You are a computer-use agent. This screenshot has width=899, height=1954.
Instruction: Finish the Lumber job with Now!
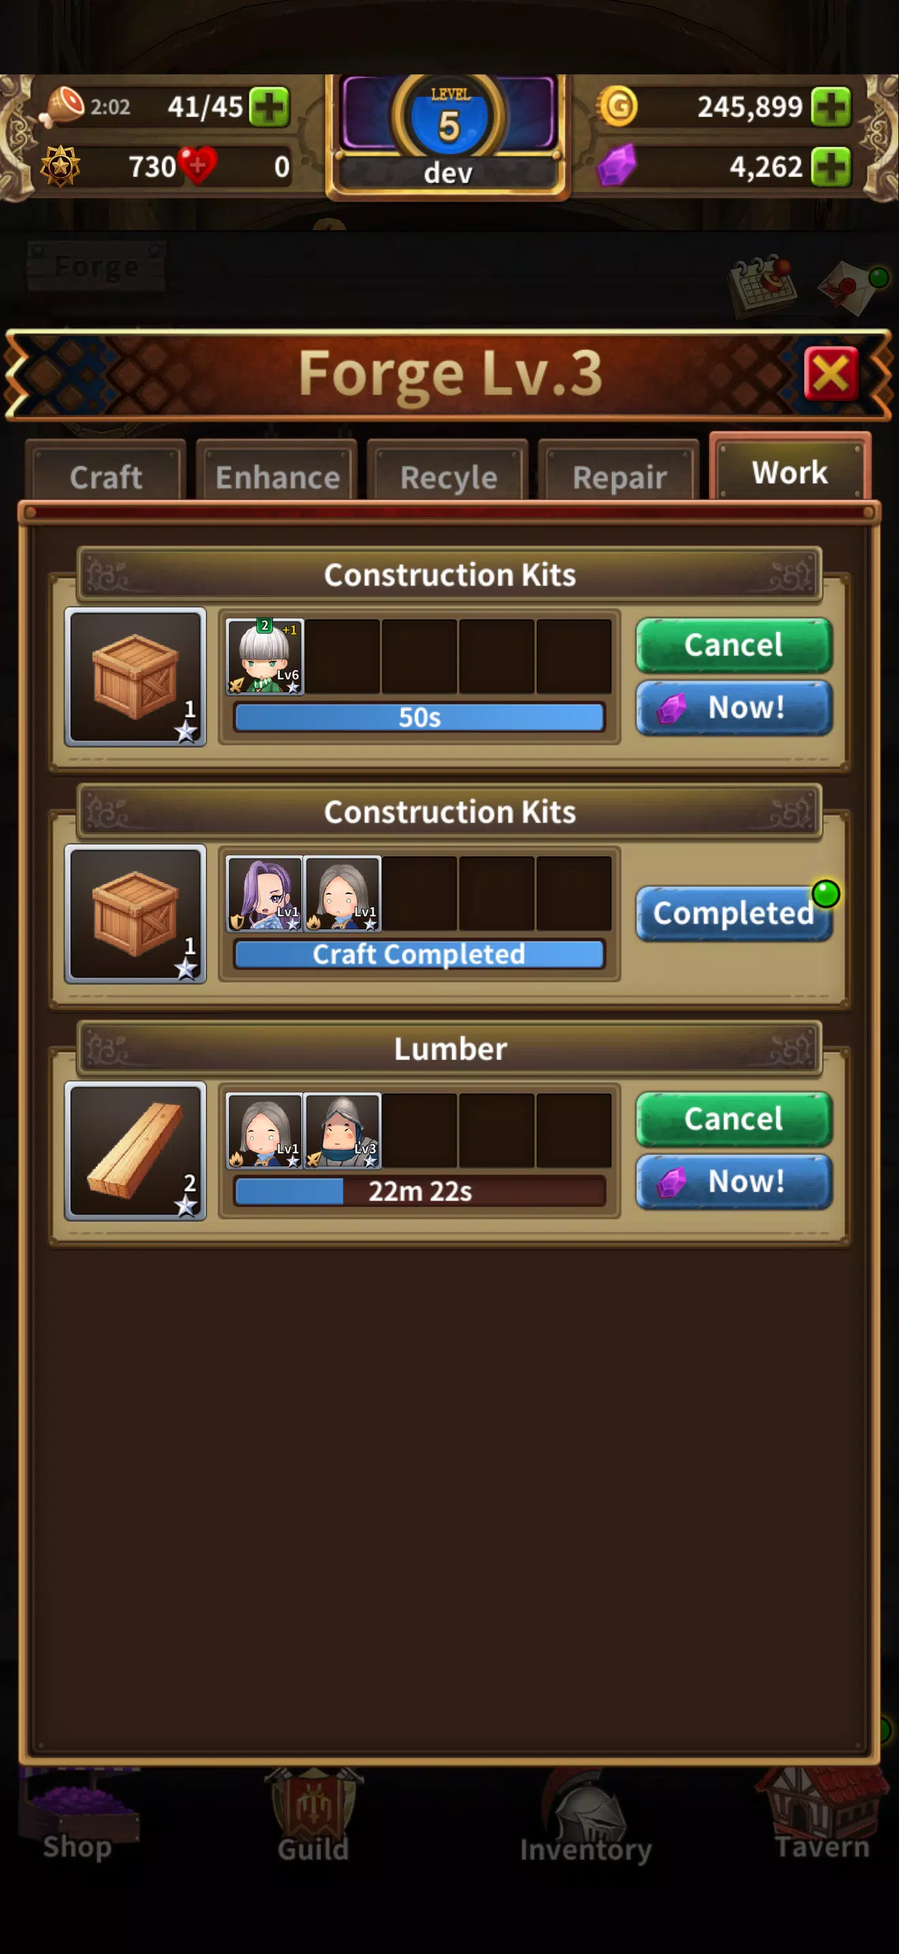click(x=734, y=1181)
